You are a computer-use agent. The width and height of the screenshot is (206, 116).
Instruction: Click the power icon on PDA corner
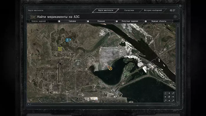pos(180,6)
